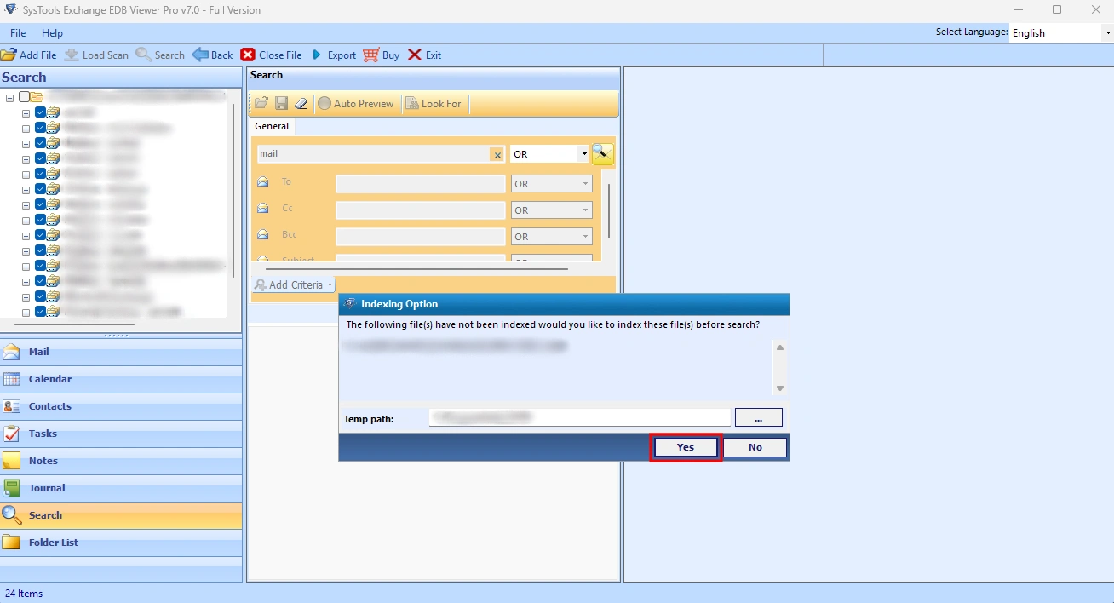Select the General tab
Screen dimensions: 1114x603
coord(272,126)
